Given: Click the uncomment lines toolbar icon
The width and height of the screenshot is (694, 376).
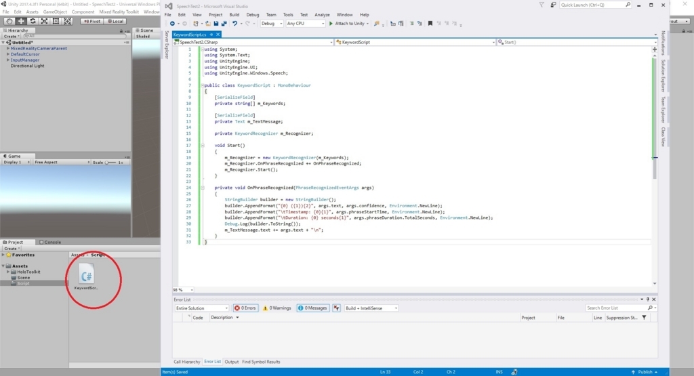Looking at the screenshot, I should [419, 24].
